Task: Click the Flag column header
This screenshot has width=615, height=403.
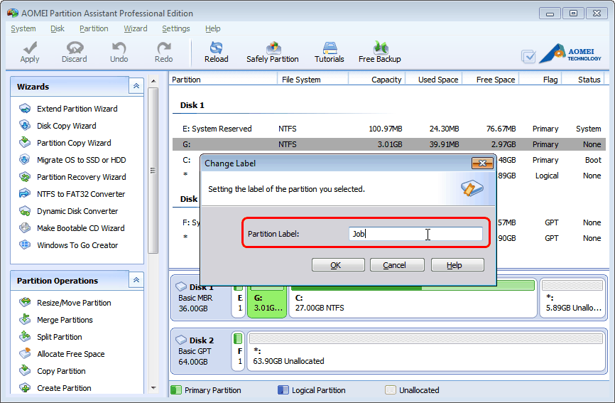Action: 540,80
